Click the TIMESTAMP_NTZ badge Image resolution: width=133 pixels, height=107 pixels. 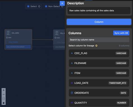[x=118, y=83]
